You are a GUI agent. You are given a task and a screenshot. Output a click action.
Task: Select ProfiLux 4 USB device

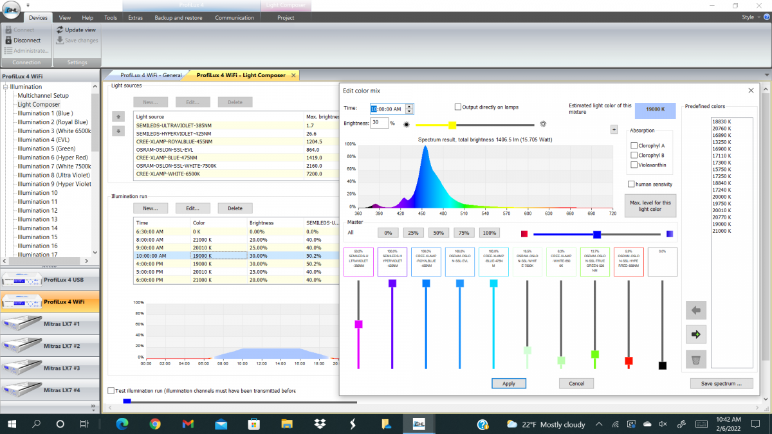pos(50,279)
